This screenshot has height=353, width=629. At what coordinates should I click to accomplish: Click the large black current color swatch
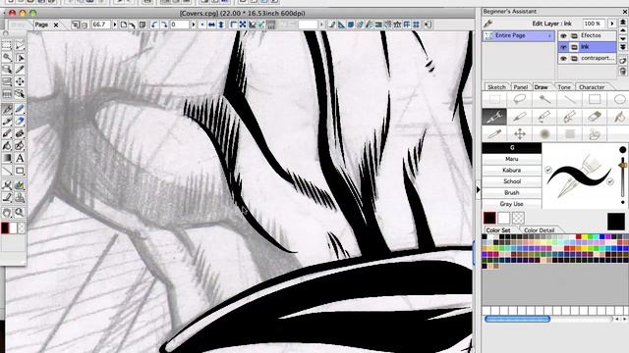tap(616, 222)
